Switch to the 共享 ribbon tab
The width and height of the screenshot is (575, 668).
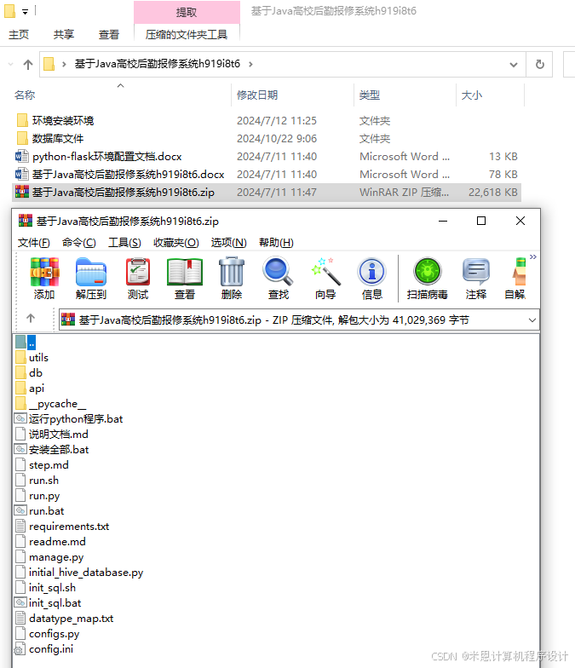coord(64,34)
